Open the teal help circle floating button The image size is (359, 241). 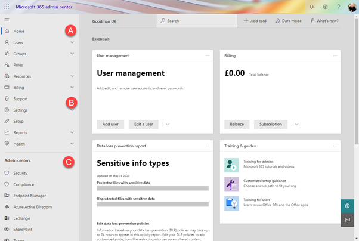347,206
